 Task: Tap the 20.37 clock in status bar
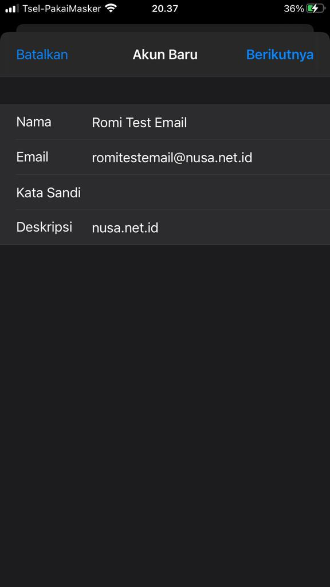(x=165, y=9)
